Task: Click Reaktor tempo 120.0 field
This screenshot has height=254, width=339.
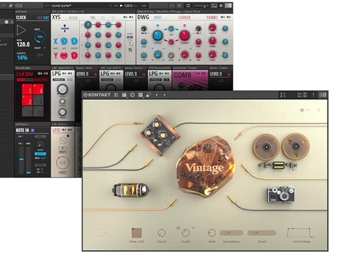Action: coord(129,6)
